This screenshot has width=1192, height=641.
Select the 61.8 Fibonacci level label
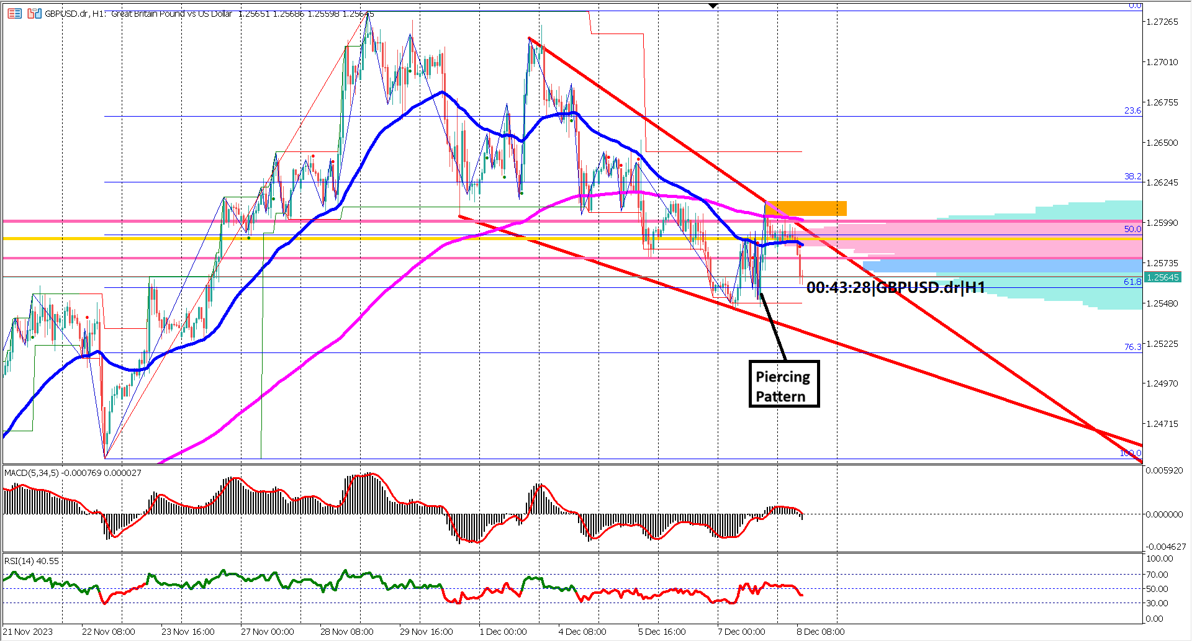click(x=1132, y=282)
